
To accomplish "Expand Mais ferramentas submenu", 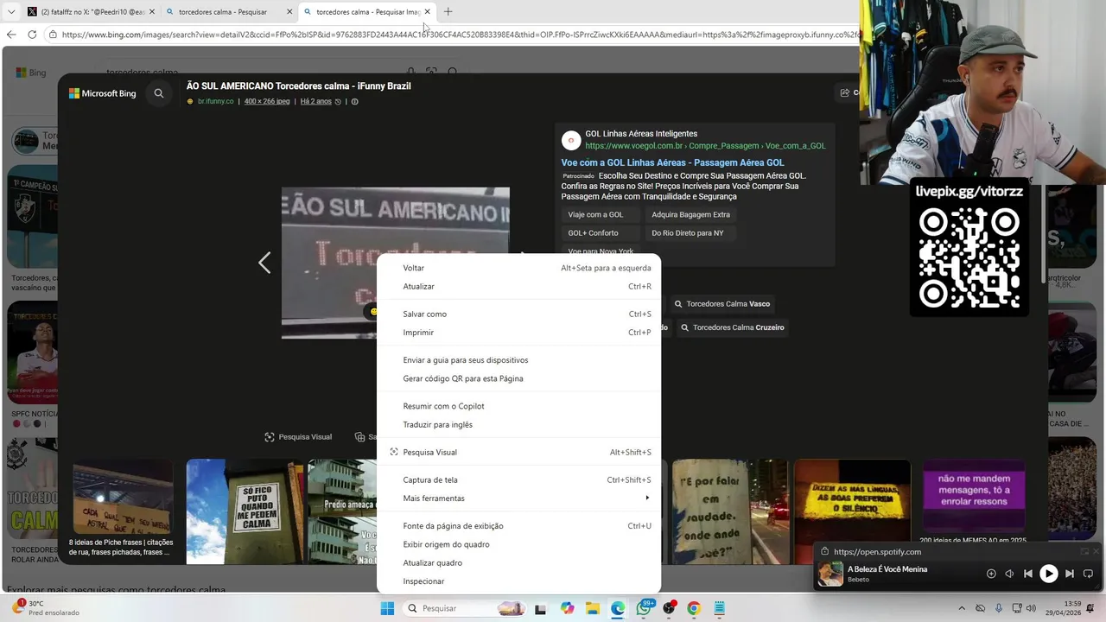I will tap(518, 498).
